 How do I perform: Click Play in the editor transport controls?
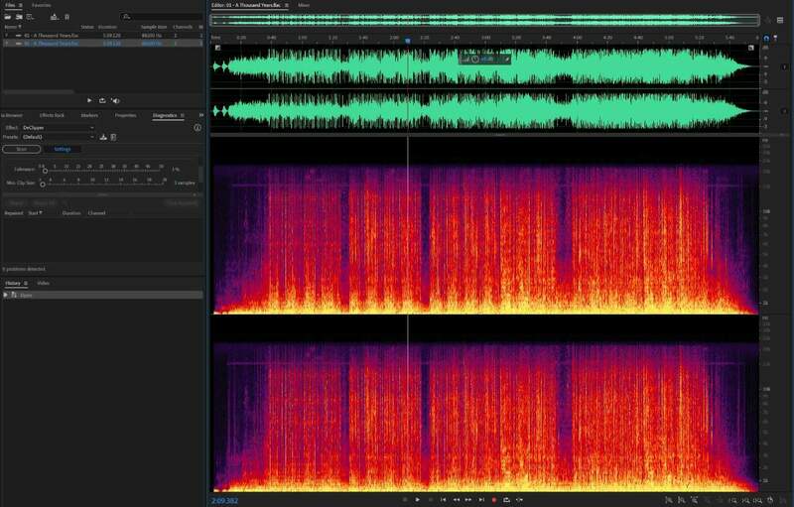tap(417, 499)
